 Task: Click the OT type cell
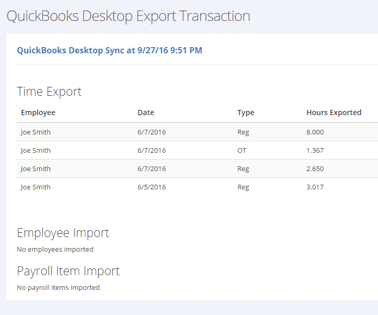click(242, 151)
